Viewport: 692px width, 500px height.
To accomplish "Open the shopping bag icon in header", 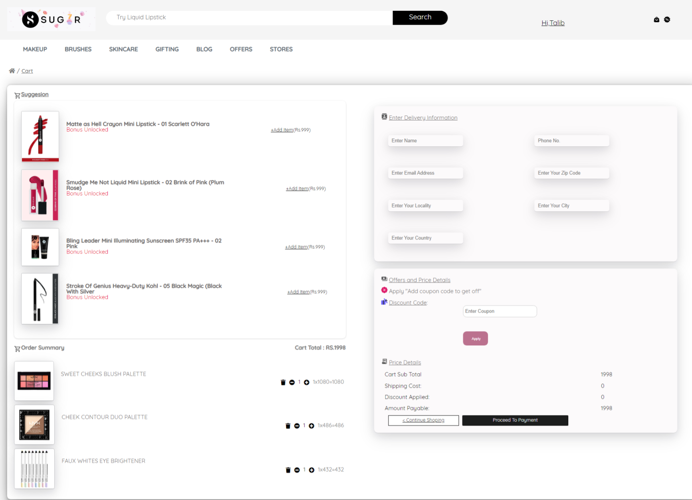I will (x=656, y=20).
